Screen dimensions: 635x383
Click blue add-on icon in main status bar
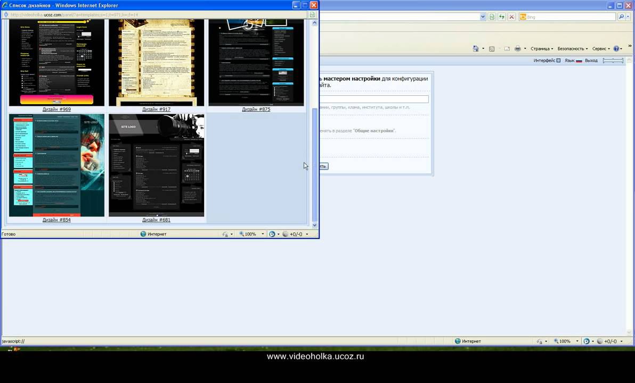click(587, 342)
